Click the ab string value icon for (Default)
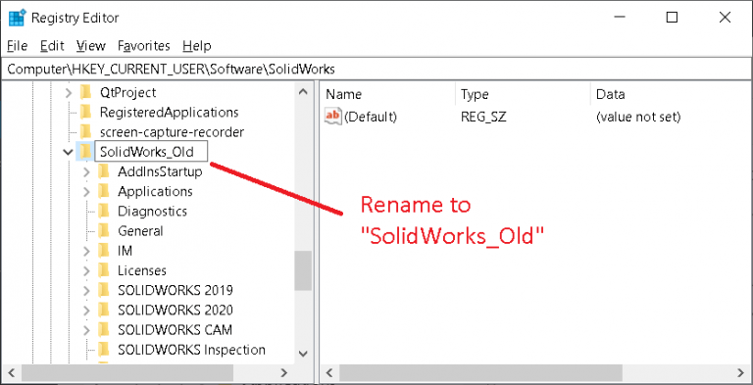 (x=332, y=117)
